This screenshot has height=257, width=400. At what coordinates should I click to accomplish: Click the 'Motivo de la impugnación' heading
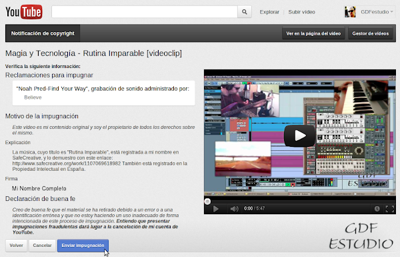click(42, 116)
